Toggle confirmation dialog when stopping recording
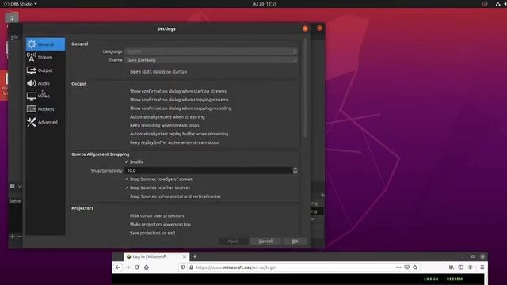507x285 pixels. [181, 108]
